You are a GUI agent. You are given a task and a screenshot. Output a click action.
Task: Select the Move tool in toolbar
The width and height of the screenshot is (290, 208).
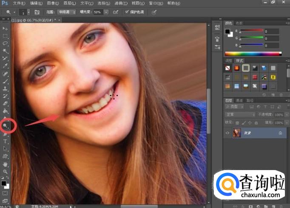click(6, 28)
